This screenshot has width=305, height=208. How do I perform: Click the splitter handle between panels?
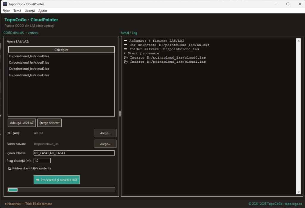click(120, 114)
